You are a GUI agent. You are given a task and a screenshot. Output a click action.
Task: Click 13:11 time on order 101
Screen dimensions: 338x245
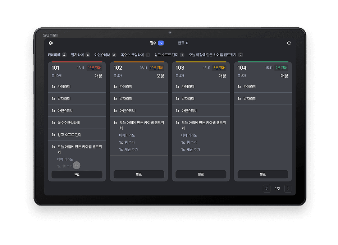point(81,68)
